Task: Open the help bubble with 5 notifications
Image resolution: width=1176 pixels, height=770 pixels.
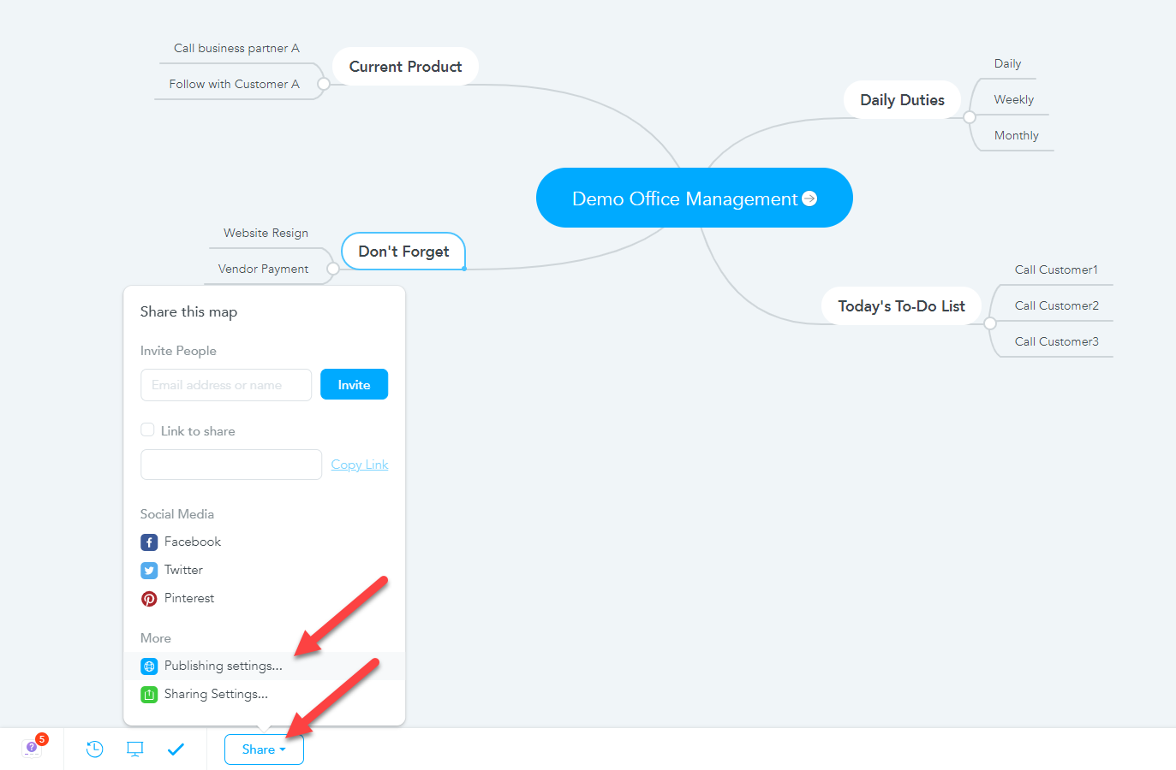Action: (31, 746)
